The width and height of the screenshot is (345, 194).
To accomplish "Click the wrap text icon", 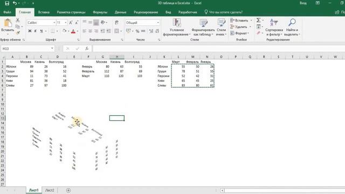I will click(116, 23).
